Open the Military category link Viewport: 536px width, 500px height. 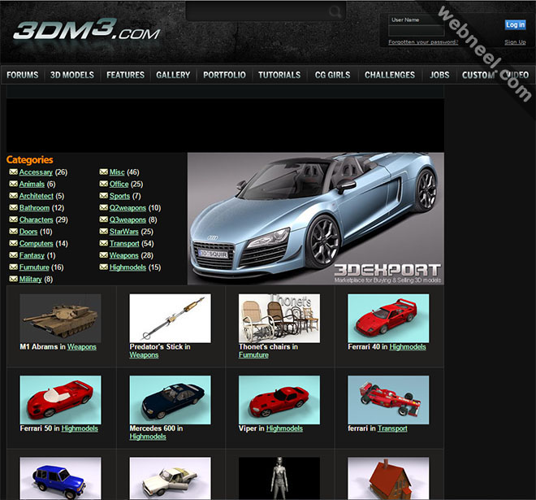30,279
